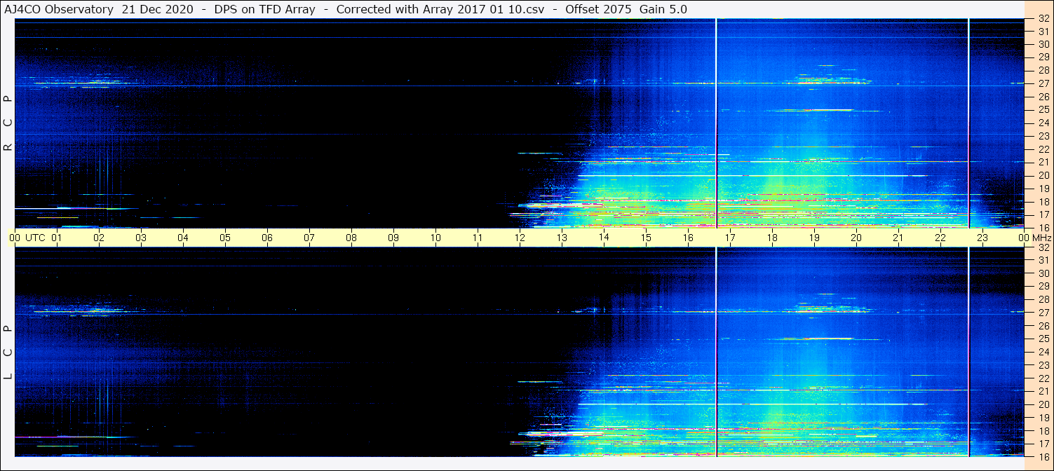Viewport: 1054px width, 471px height.
Task: Select the 27 MHz label in RCP panel
Action: tap(1043, 83)
